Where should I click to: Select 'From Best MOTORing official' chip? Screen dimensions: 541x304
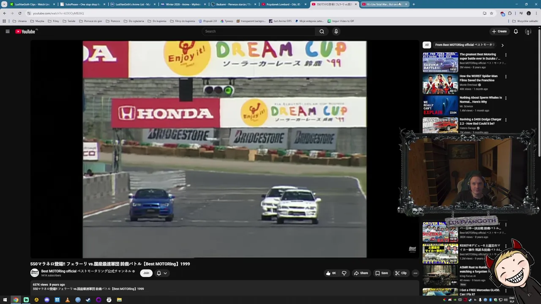coord(464,45)
